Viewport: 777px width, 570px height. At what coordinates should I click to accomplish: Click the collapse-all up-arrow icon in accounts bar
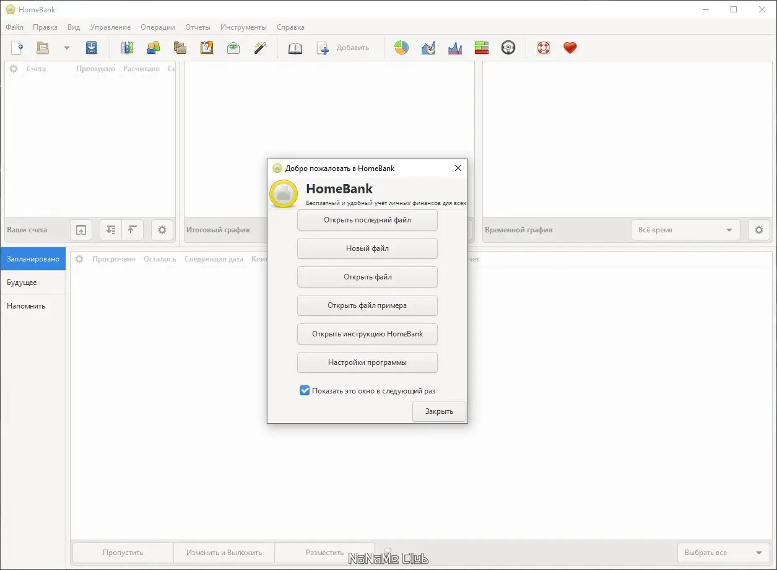point(132,230)
